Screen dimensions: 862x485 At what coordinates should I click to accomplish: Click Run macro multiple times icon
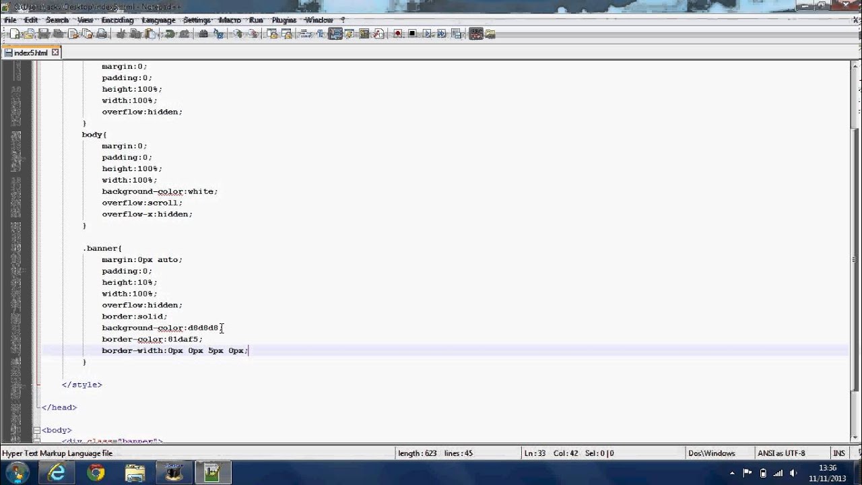(x=441, y=34)
